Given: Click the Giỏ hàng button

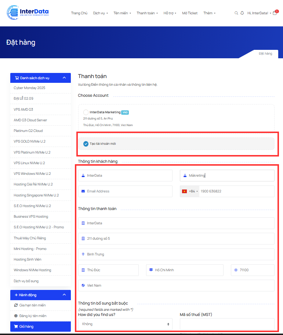Looking at the screenshot, I should click(x=40, y=327).
